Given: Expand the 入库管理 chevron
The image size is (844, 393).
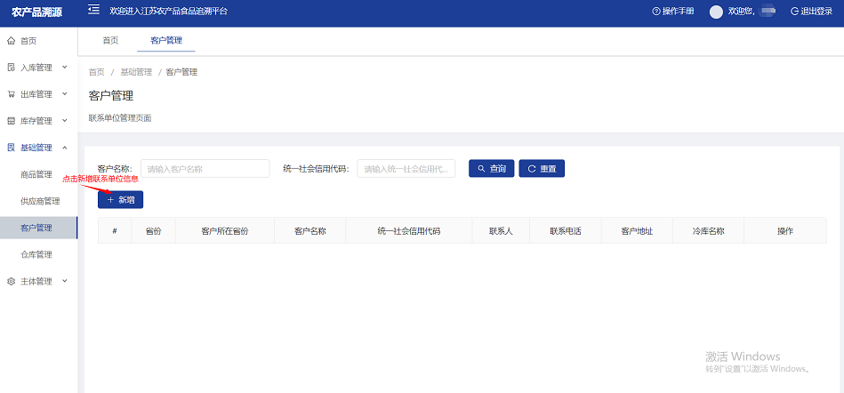Looking at the screenshot, I should 64,68.
